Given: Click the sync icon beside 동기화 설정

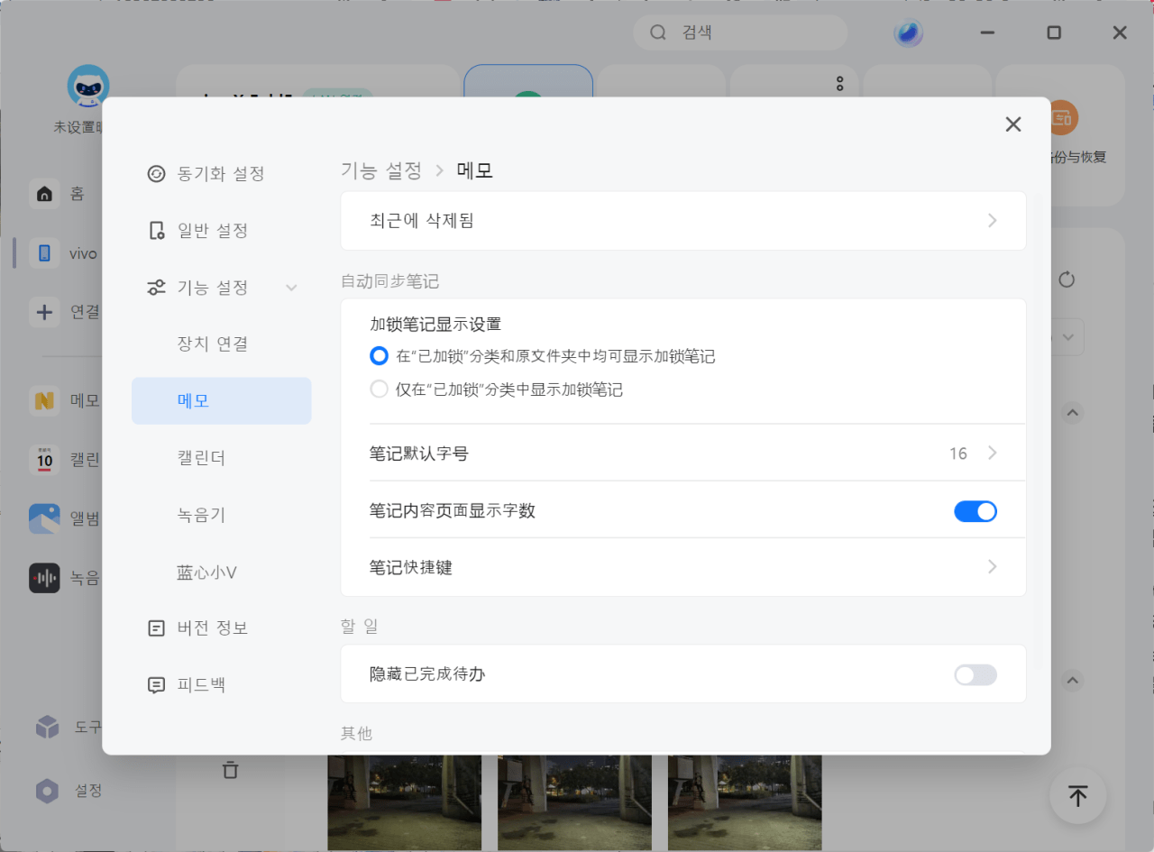Looking at the screenshot, I should click(x=156, y=174).
